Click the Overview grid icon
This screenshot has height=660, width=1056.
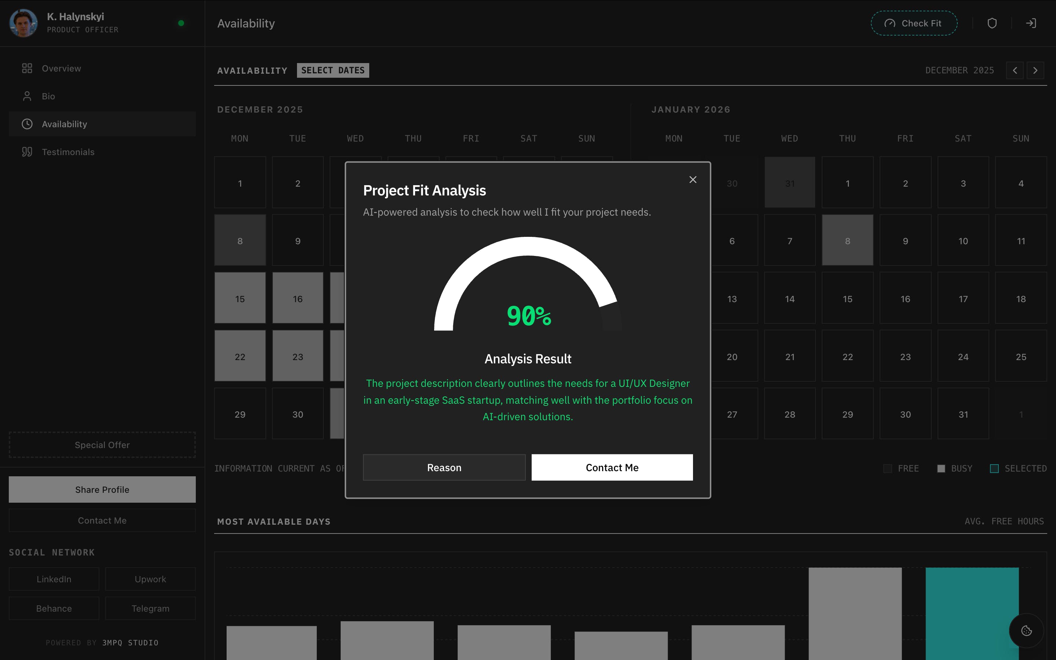(27, 69)
